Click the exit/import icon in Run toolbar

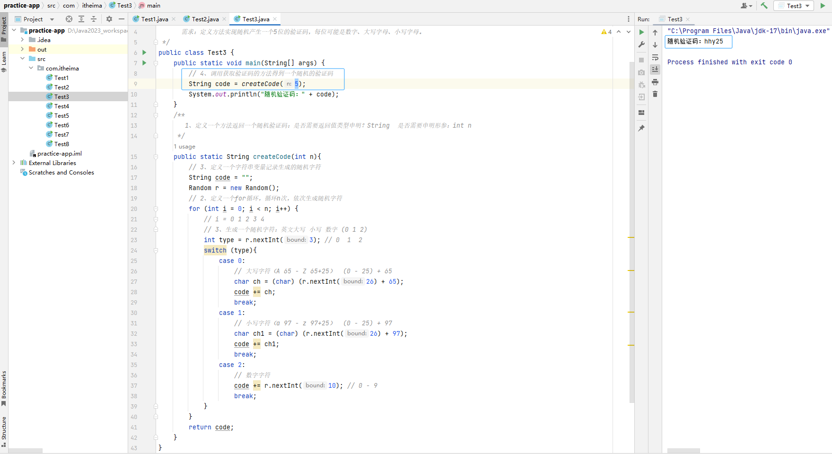click(x=641, y=97)
